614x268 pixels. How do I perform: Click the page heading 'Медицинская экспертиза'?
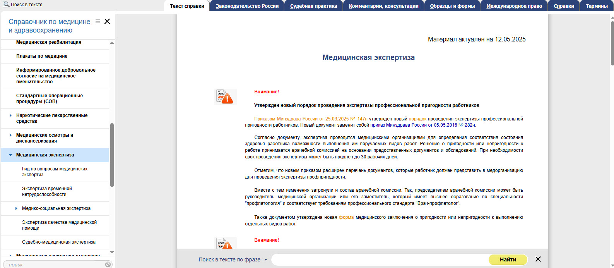click(369, 57)
